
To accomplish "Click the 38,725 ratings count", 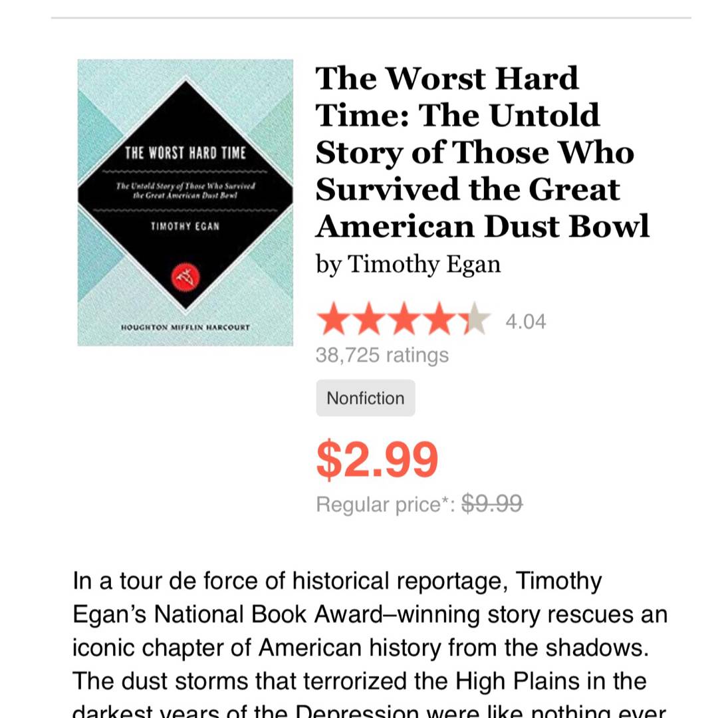I will tap(382, 355).
